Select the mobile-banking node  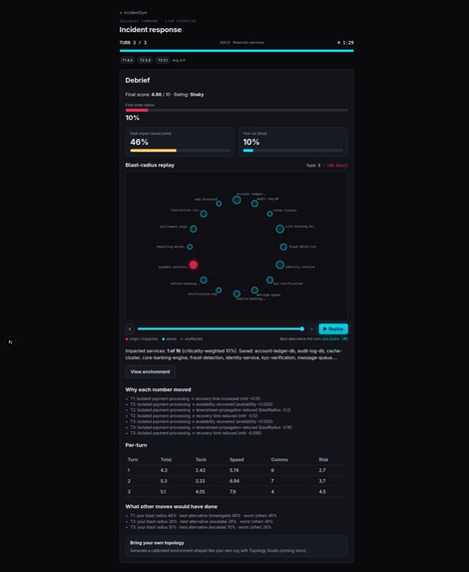(x=236, y=293)
